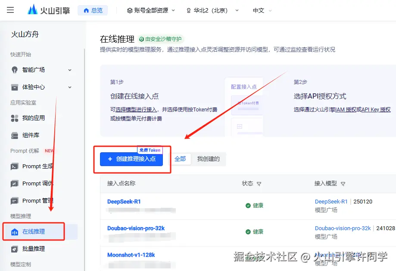The image size is (396, 271).
Task: Switch to the 我创建的 tab
Action: (x=209, y=159)
